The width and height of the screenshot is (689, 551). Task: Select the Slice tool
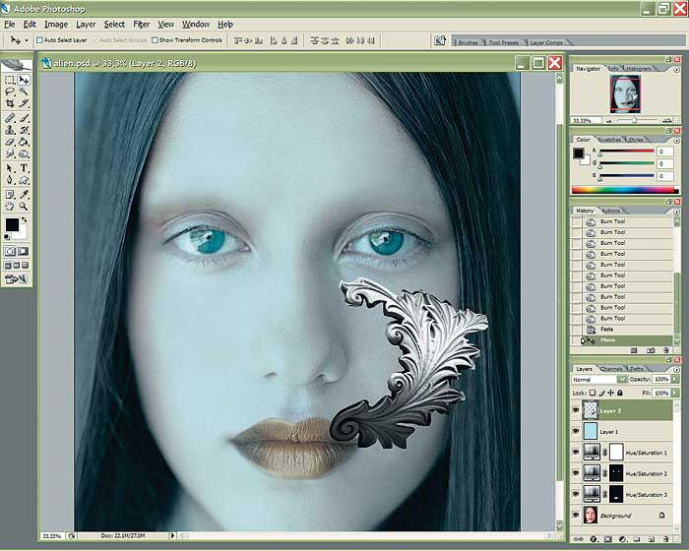(x=24, y=103)
